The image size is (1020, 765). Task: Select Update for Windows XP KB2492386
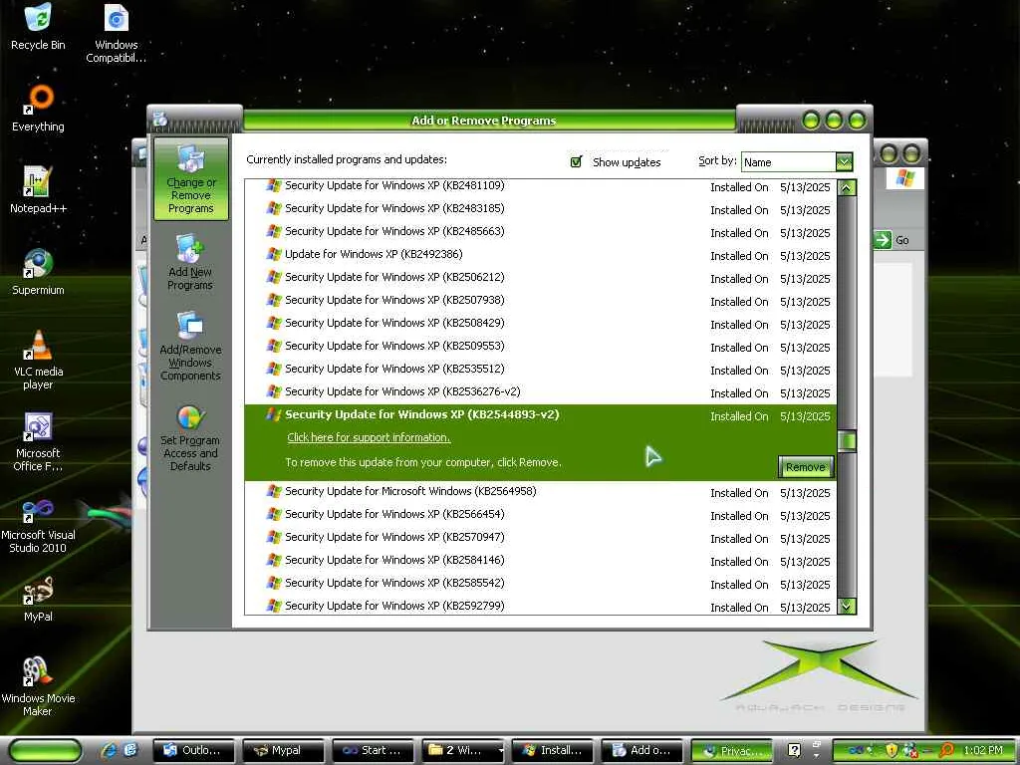pos(541,254)
